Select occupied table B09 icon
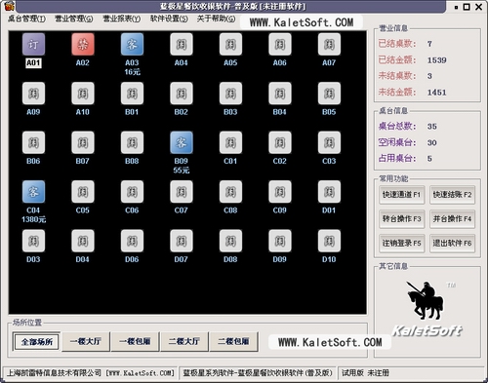 [182, 142]
